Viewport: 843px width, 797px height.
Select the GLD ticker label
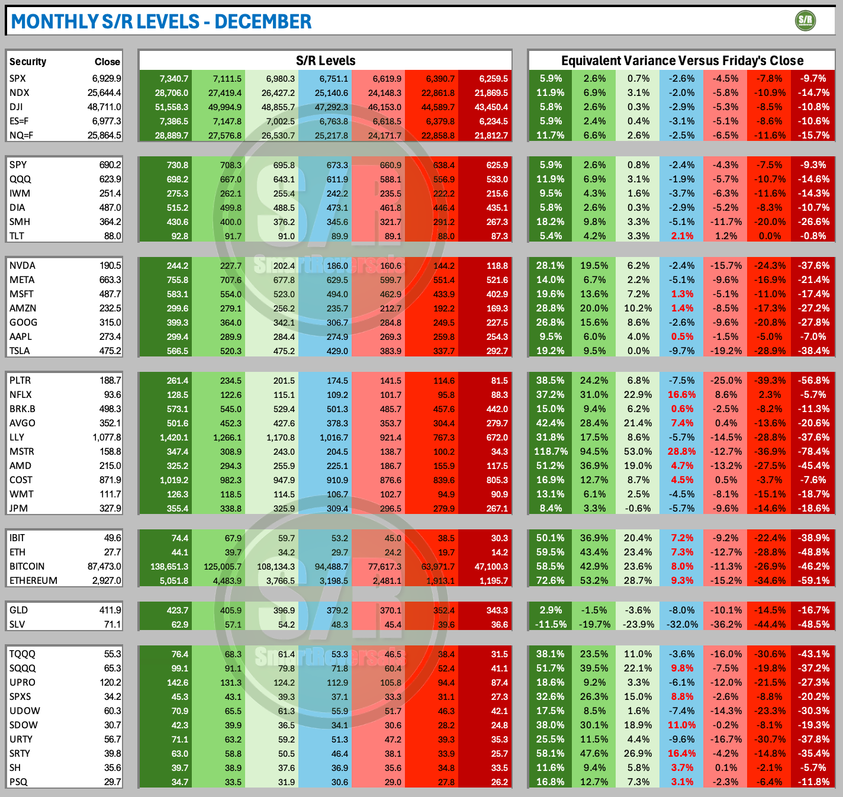pos(18,610)
